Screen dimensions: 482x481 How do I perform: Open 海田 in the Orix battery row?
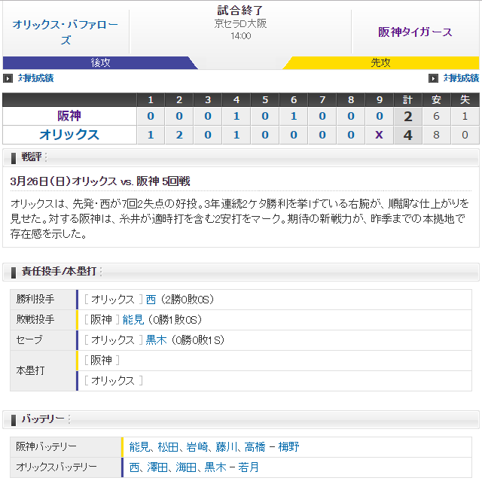click(186, 467)
